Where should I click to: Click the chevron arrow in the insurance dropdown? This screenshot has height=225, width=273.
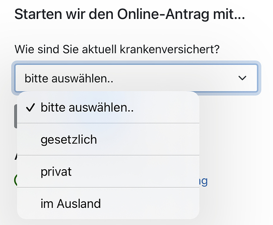pyautogui.click(x=242, y=78)
